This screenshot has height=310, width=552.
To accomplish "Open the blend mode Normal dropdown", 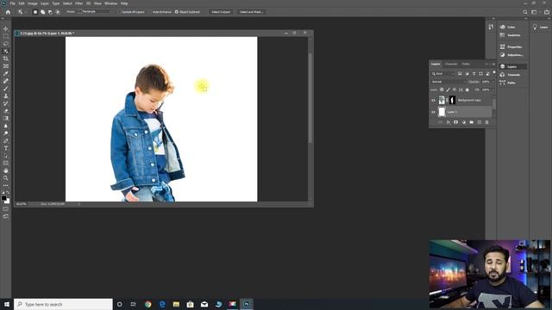I will tap(448, 82).
